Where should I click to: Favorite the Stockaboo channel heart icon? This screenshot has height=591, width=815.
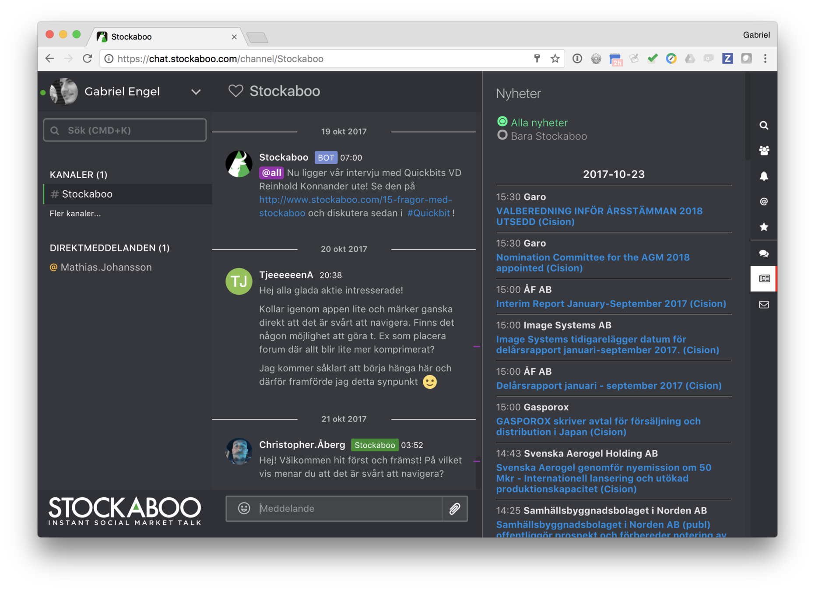pos(235,91)
